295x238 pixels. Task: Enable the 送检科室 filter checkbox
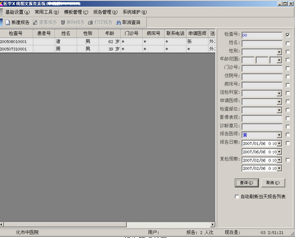[288, 93]
